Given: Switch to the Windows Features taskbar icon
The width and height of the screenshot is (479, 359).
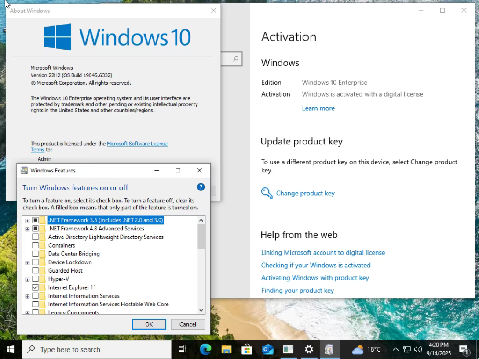Looking at the screenshot, I should click(329, 349).
